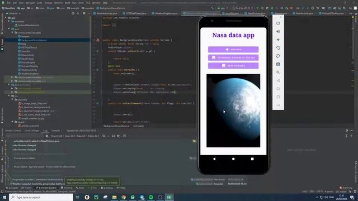Raise the emulator volume with the volume up icon
358x201 pixels.
[278, 31]
